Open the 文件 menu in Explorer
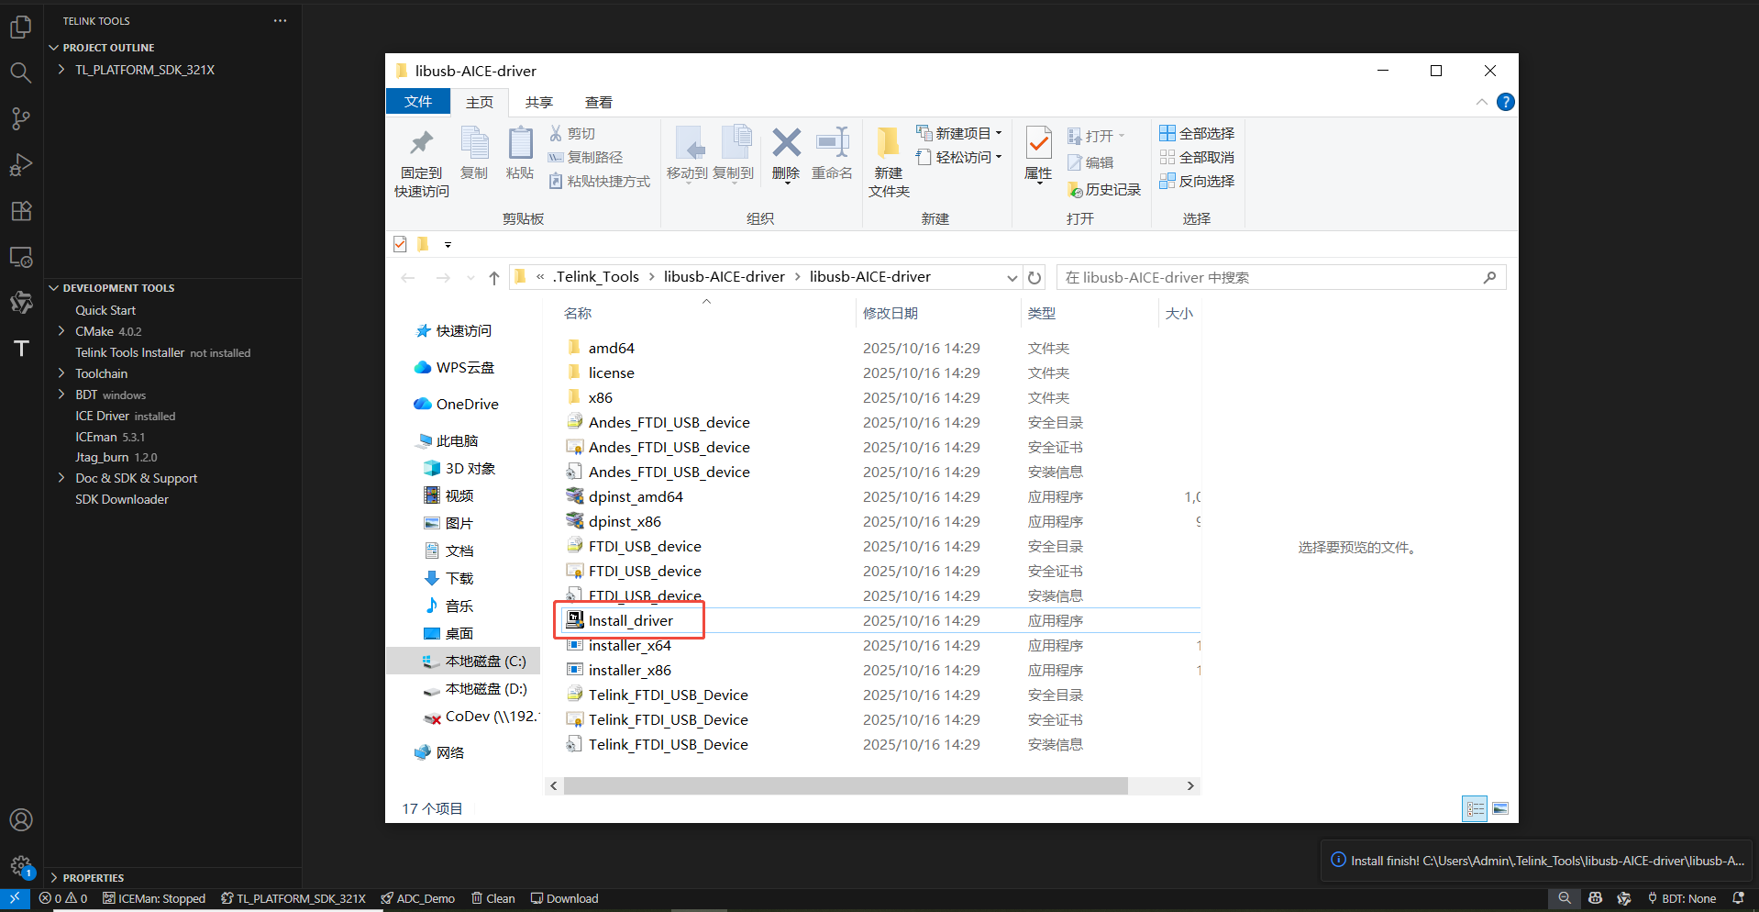Screen dimensions: 1759x912 [418, 101]
